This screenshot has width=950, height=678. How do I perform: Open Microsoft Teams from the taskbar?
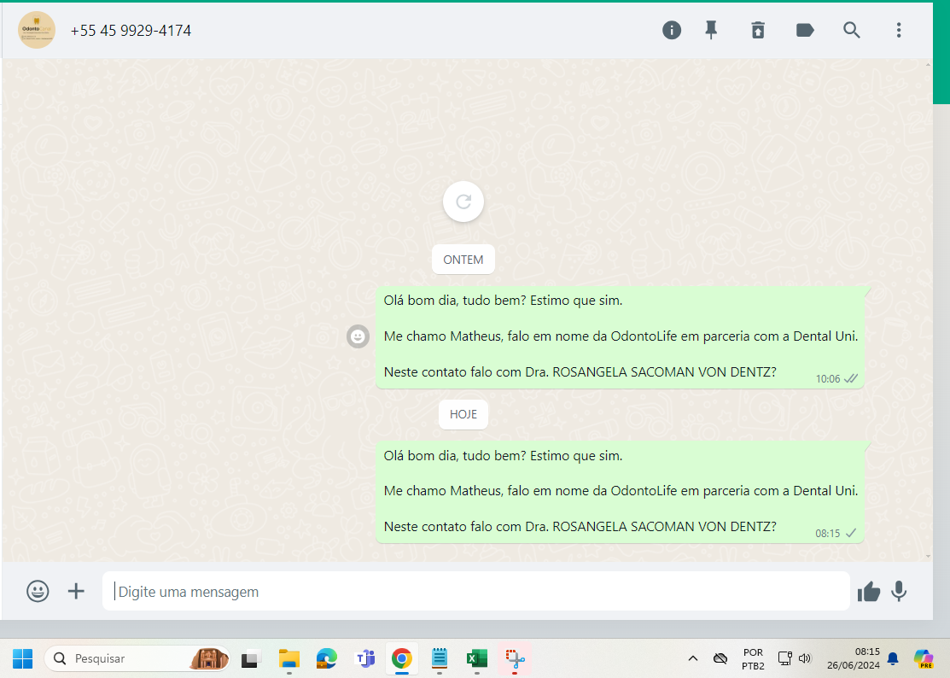coord(364,658)
